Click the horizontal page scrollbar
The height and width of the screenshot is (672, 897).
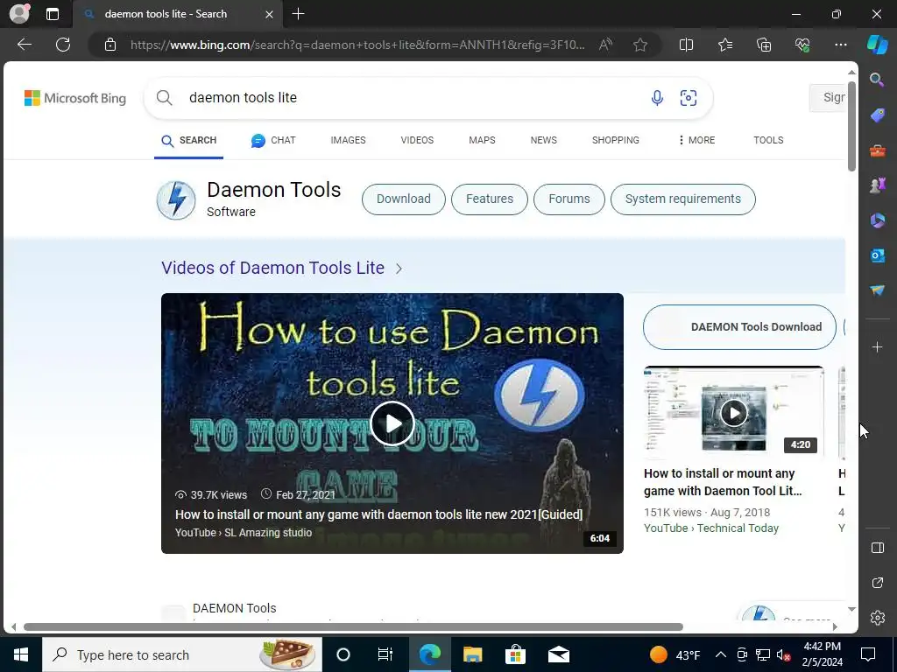pos(353,626)
